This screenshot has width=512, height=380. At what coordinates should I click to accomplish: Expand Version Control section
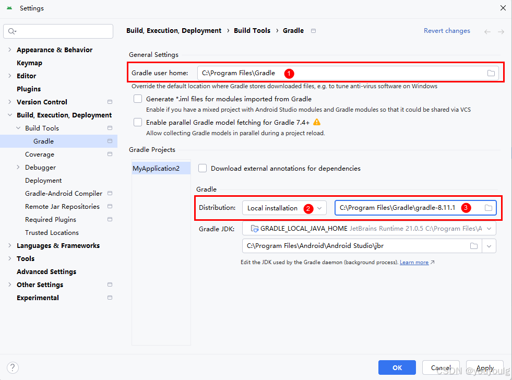[9, 102]
